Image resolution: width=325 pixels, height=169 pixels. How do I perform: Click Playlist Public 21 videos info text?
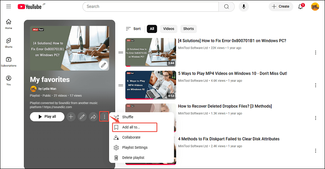click(56, 96)
